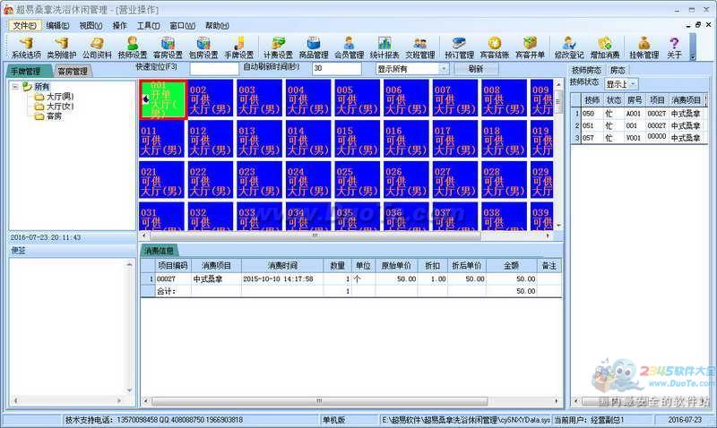Open 计费设置 toolbar icon
717x428 pixels.
point(278,48)
